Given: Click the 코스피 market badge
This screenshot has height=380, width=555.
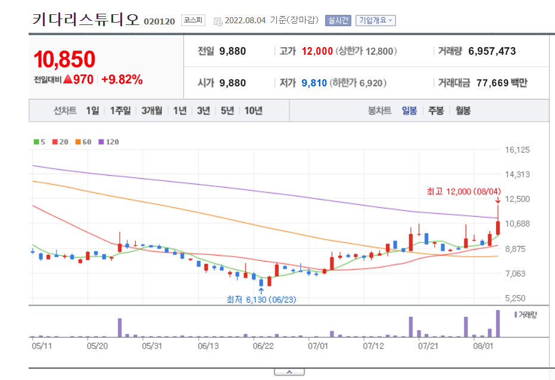Looking at the screenshot, I should pyautogui.click(x=193, y=20).
